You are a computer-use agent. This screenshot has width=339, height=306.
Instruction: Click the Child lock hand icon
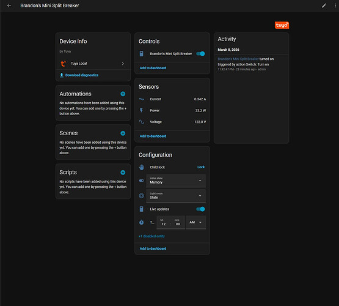[x=141, y=167]
